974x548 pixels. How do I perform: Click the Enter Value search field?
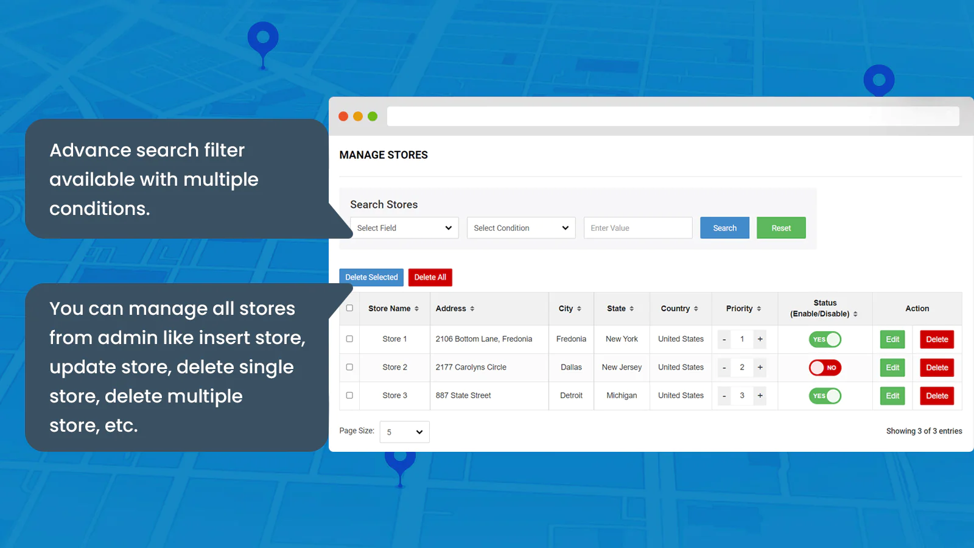click(638, 228)
